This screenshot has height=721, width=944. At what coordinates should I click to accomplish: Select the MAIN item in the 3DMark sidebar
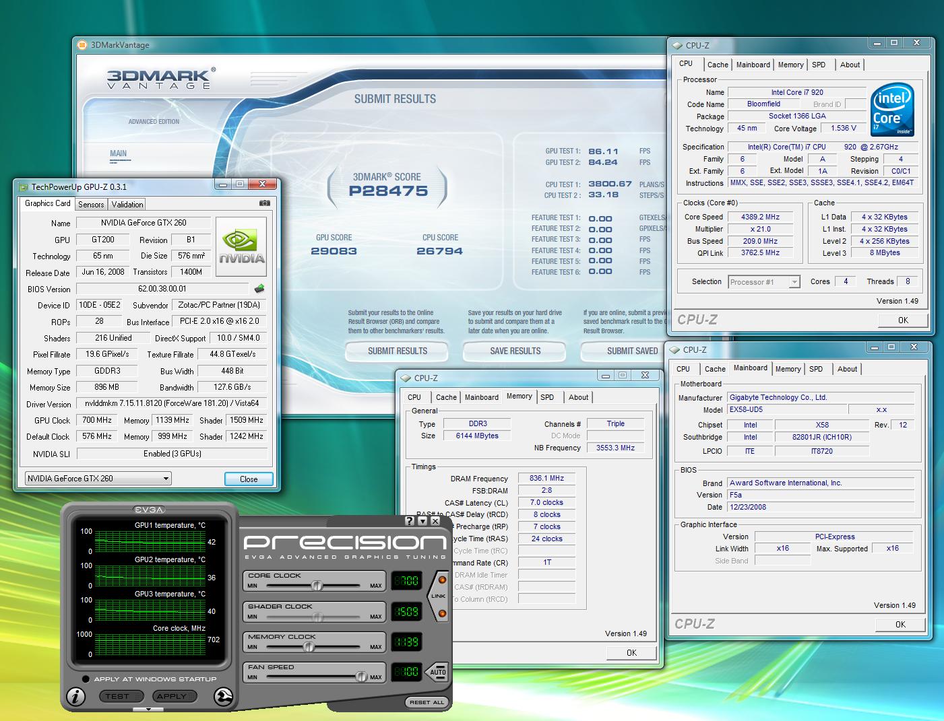click(119, 153)
